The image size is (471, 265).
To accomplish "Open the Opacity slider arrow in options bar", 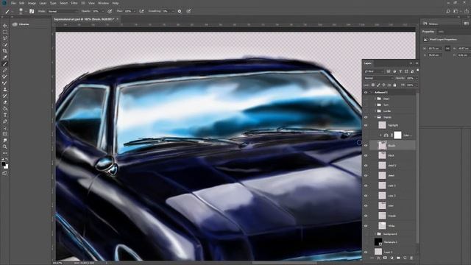I will click(x=103, y=11).
